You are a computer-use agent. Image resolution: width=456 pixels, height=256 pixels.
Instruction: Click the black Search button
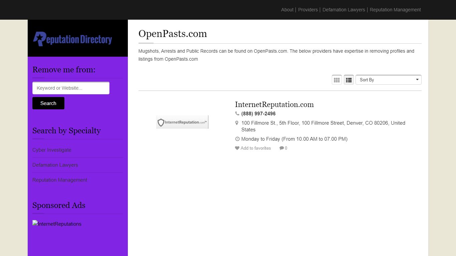48,103
